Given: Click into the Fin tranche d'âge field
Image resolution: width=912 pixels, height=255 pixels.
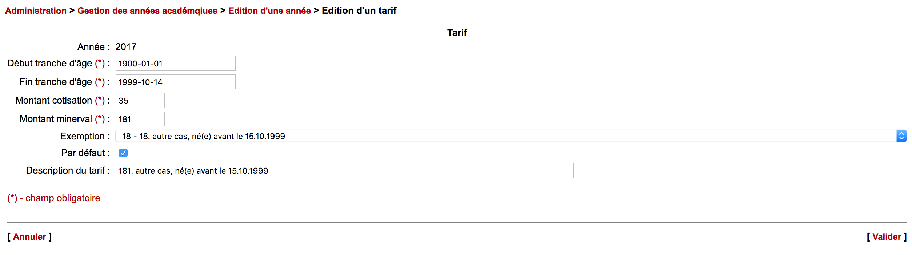Looking at the screenshot, I should (176, 82).
